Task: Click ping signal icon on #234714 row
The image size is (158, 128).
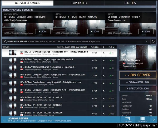Action: (110, 99)
